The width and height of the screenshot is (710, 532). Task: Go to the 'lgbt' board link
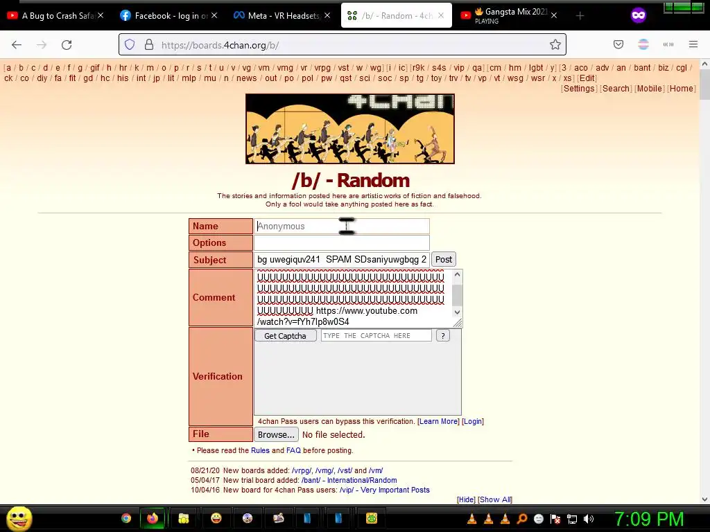tap(536, 68)
